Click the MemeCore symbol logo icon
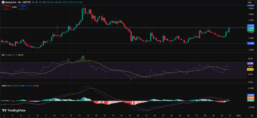This screenshot has width=257, height=118. coord(3,3)
